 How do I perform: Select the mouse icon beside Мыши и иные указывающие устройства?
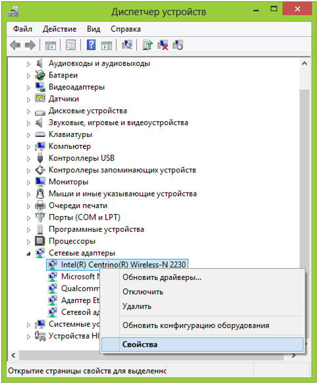click(40, 194)
